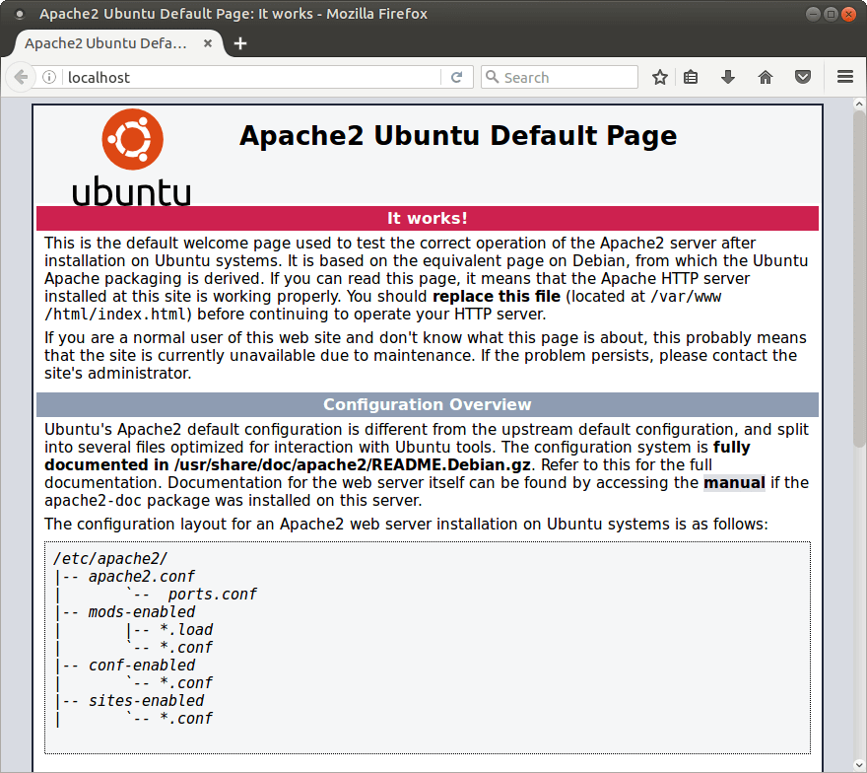Image resolution: width=867 pixels, height=773 pixels.
Task: Click the scrollbar up arrow
Action: click(859, 104)
